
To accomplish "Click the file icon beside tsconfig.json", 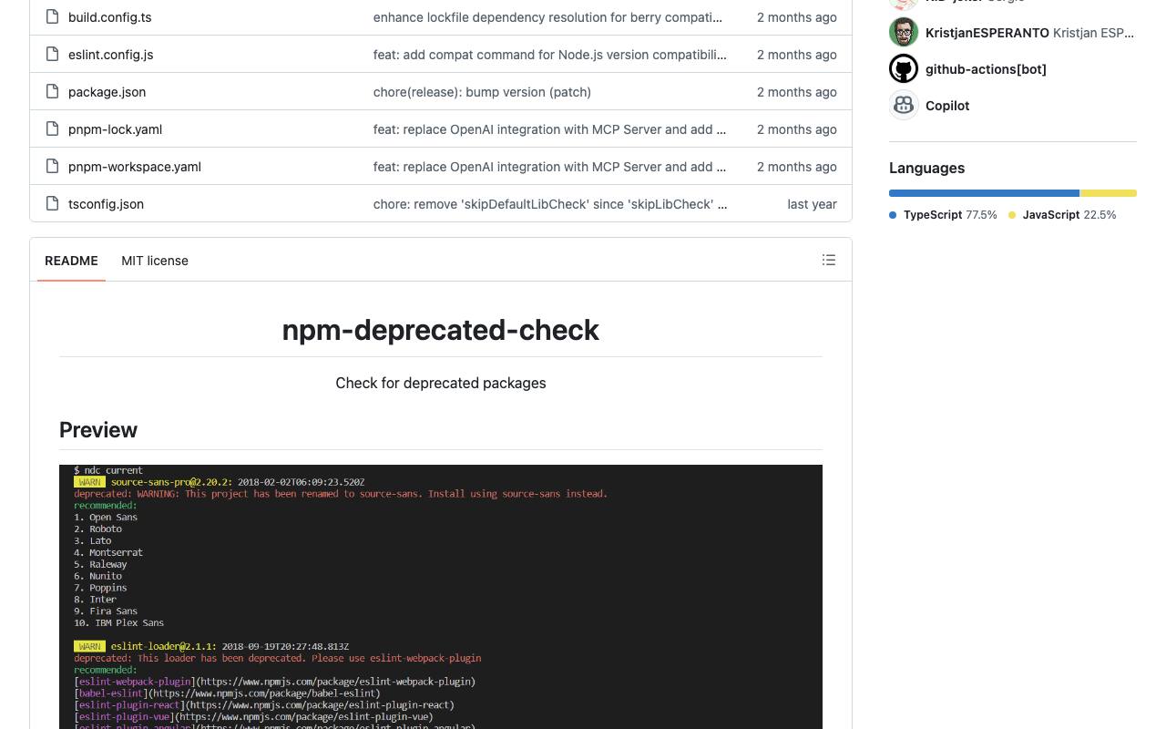I will [x=52, y=203].
